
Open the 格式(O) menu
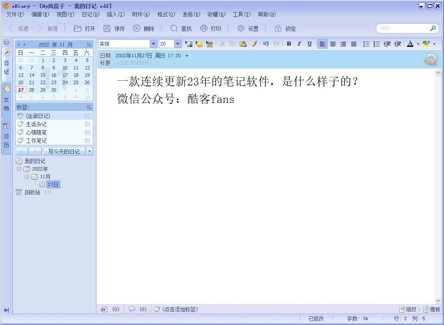[166, 14]
